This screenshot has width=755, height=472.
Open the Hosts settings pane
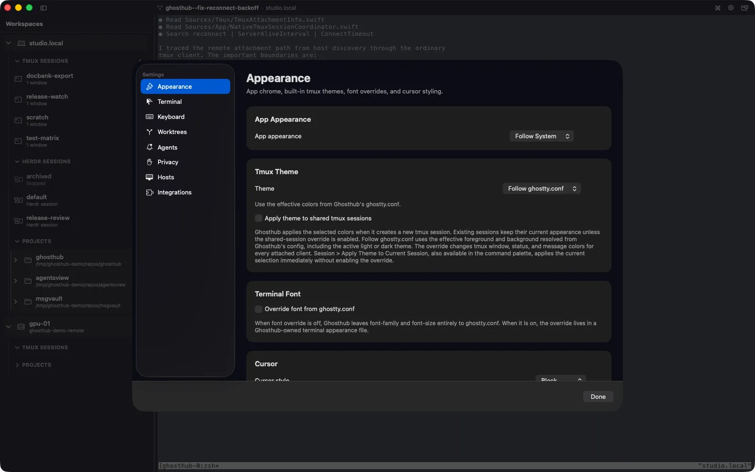[185, 177]
